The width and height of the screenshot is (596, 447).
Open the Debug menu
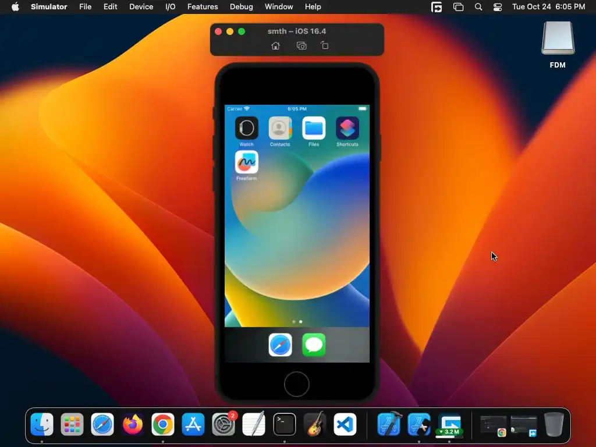(242, 7)
